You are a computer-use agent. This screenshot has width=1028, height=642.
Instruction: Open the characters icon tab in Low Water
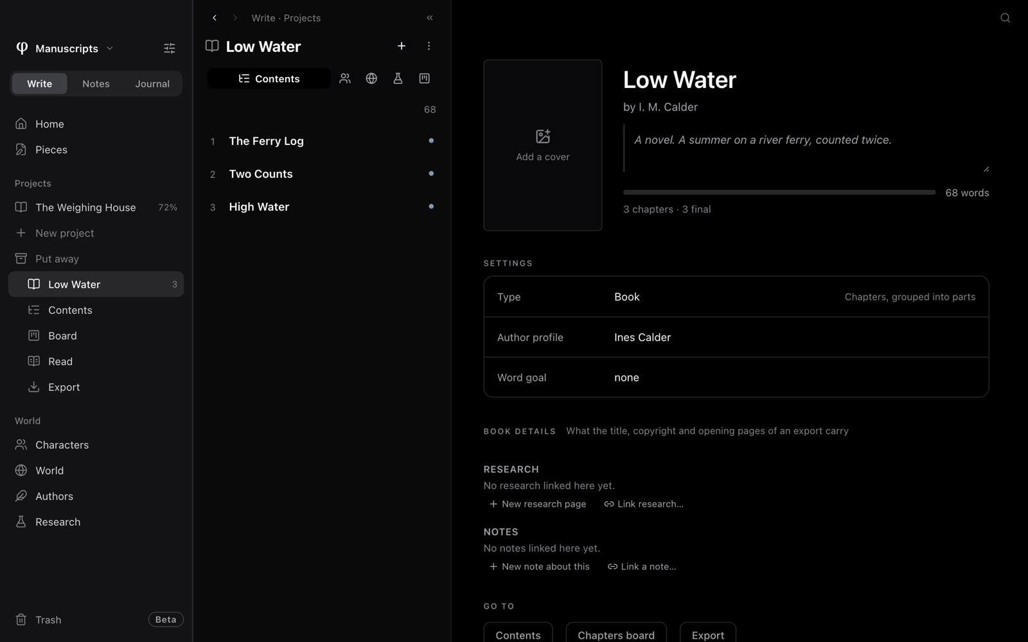click(345, 78)
